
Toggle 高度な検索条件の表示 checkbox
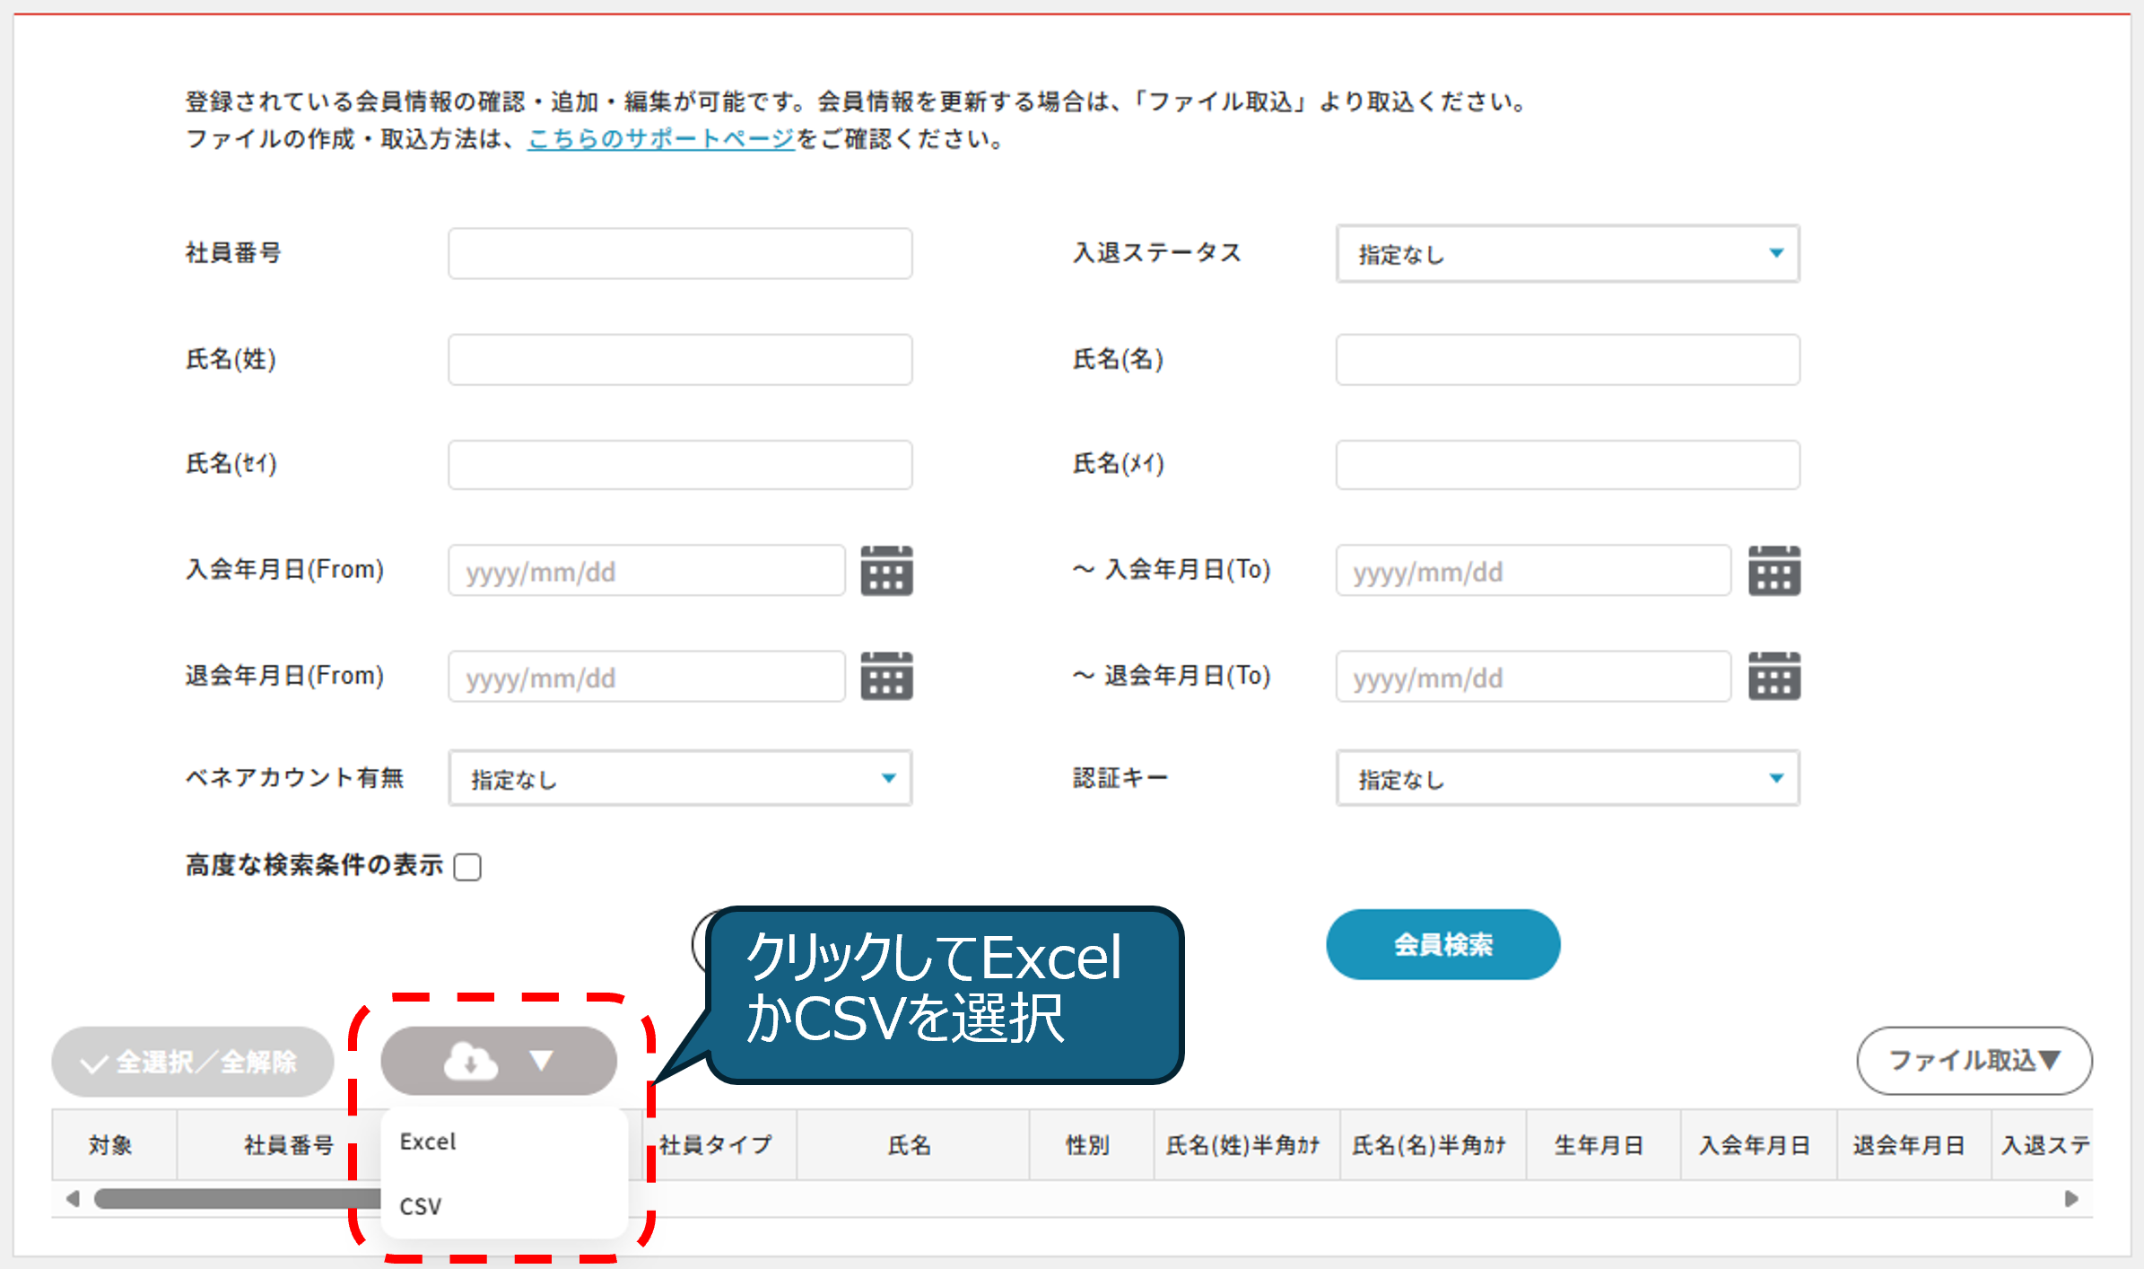tap(467, 867)
